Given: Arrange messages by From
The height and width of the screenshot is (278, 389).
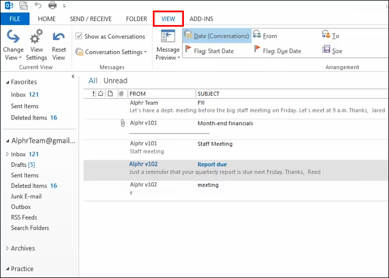Looking at the screenshot, I should pyautogui.click(x=265, y=36).
